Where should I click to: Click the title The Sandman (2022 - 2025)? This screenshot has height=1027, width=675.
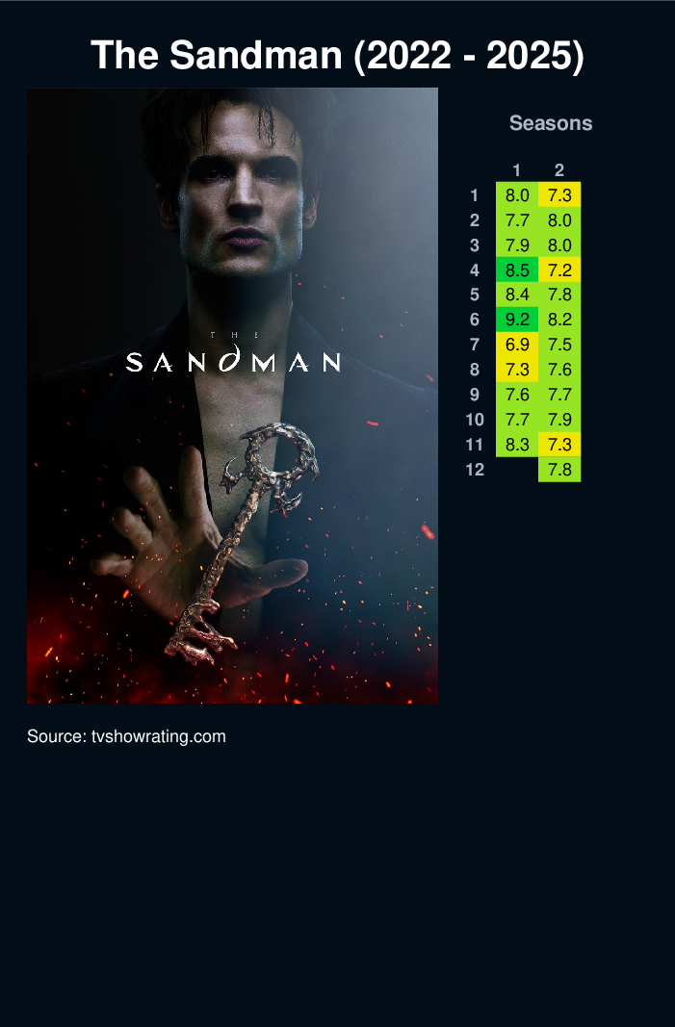click(337, 54)
